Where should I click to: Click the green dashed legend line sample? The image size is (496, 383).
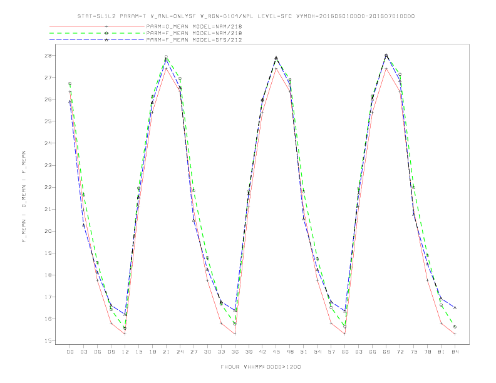(97, 33)
